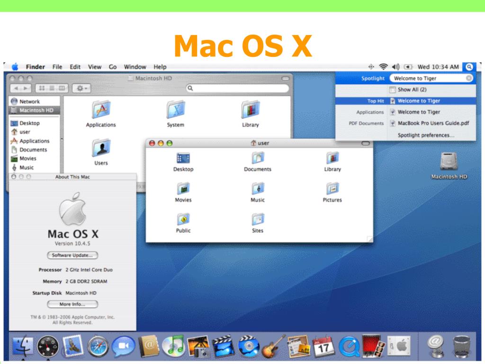Screen dimensions: 485x364
Task: Open the Finder menu
Action: click(x=35, y=67)
